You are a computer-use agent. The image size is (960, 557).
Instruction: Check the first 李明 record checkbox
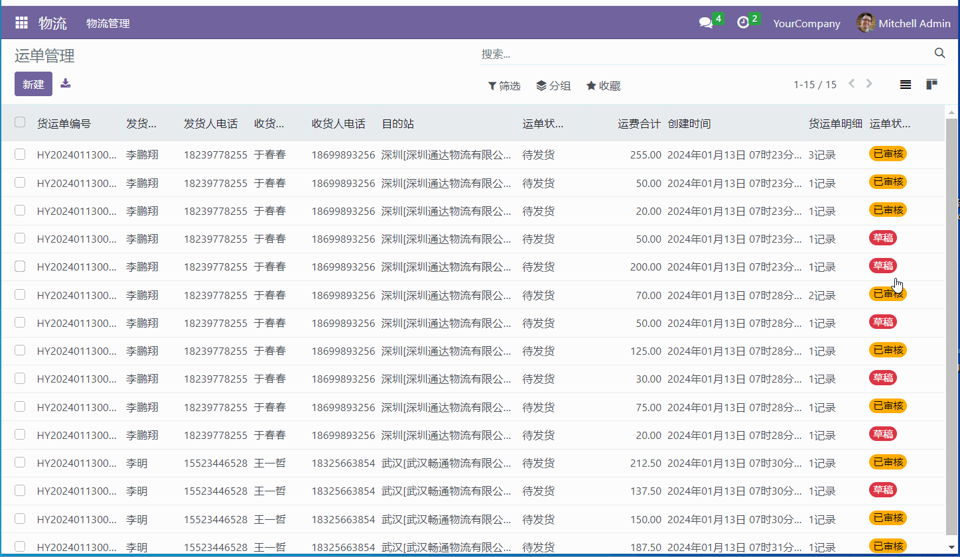(x=19, y=463)
